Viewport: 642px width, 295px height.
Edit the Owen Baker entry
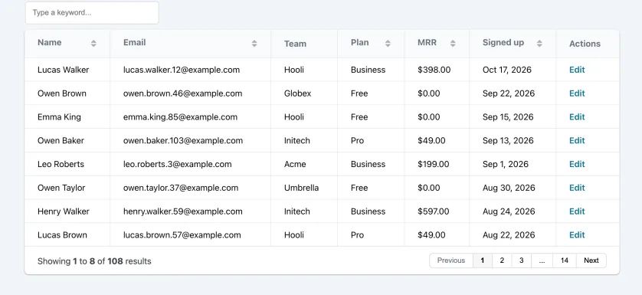click(577, 140)
